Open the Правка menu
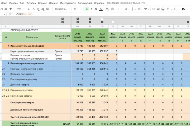 pyautogui.click(x=13, y=3)
